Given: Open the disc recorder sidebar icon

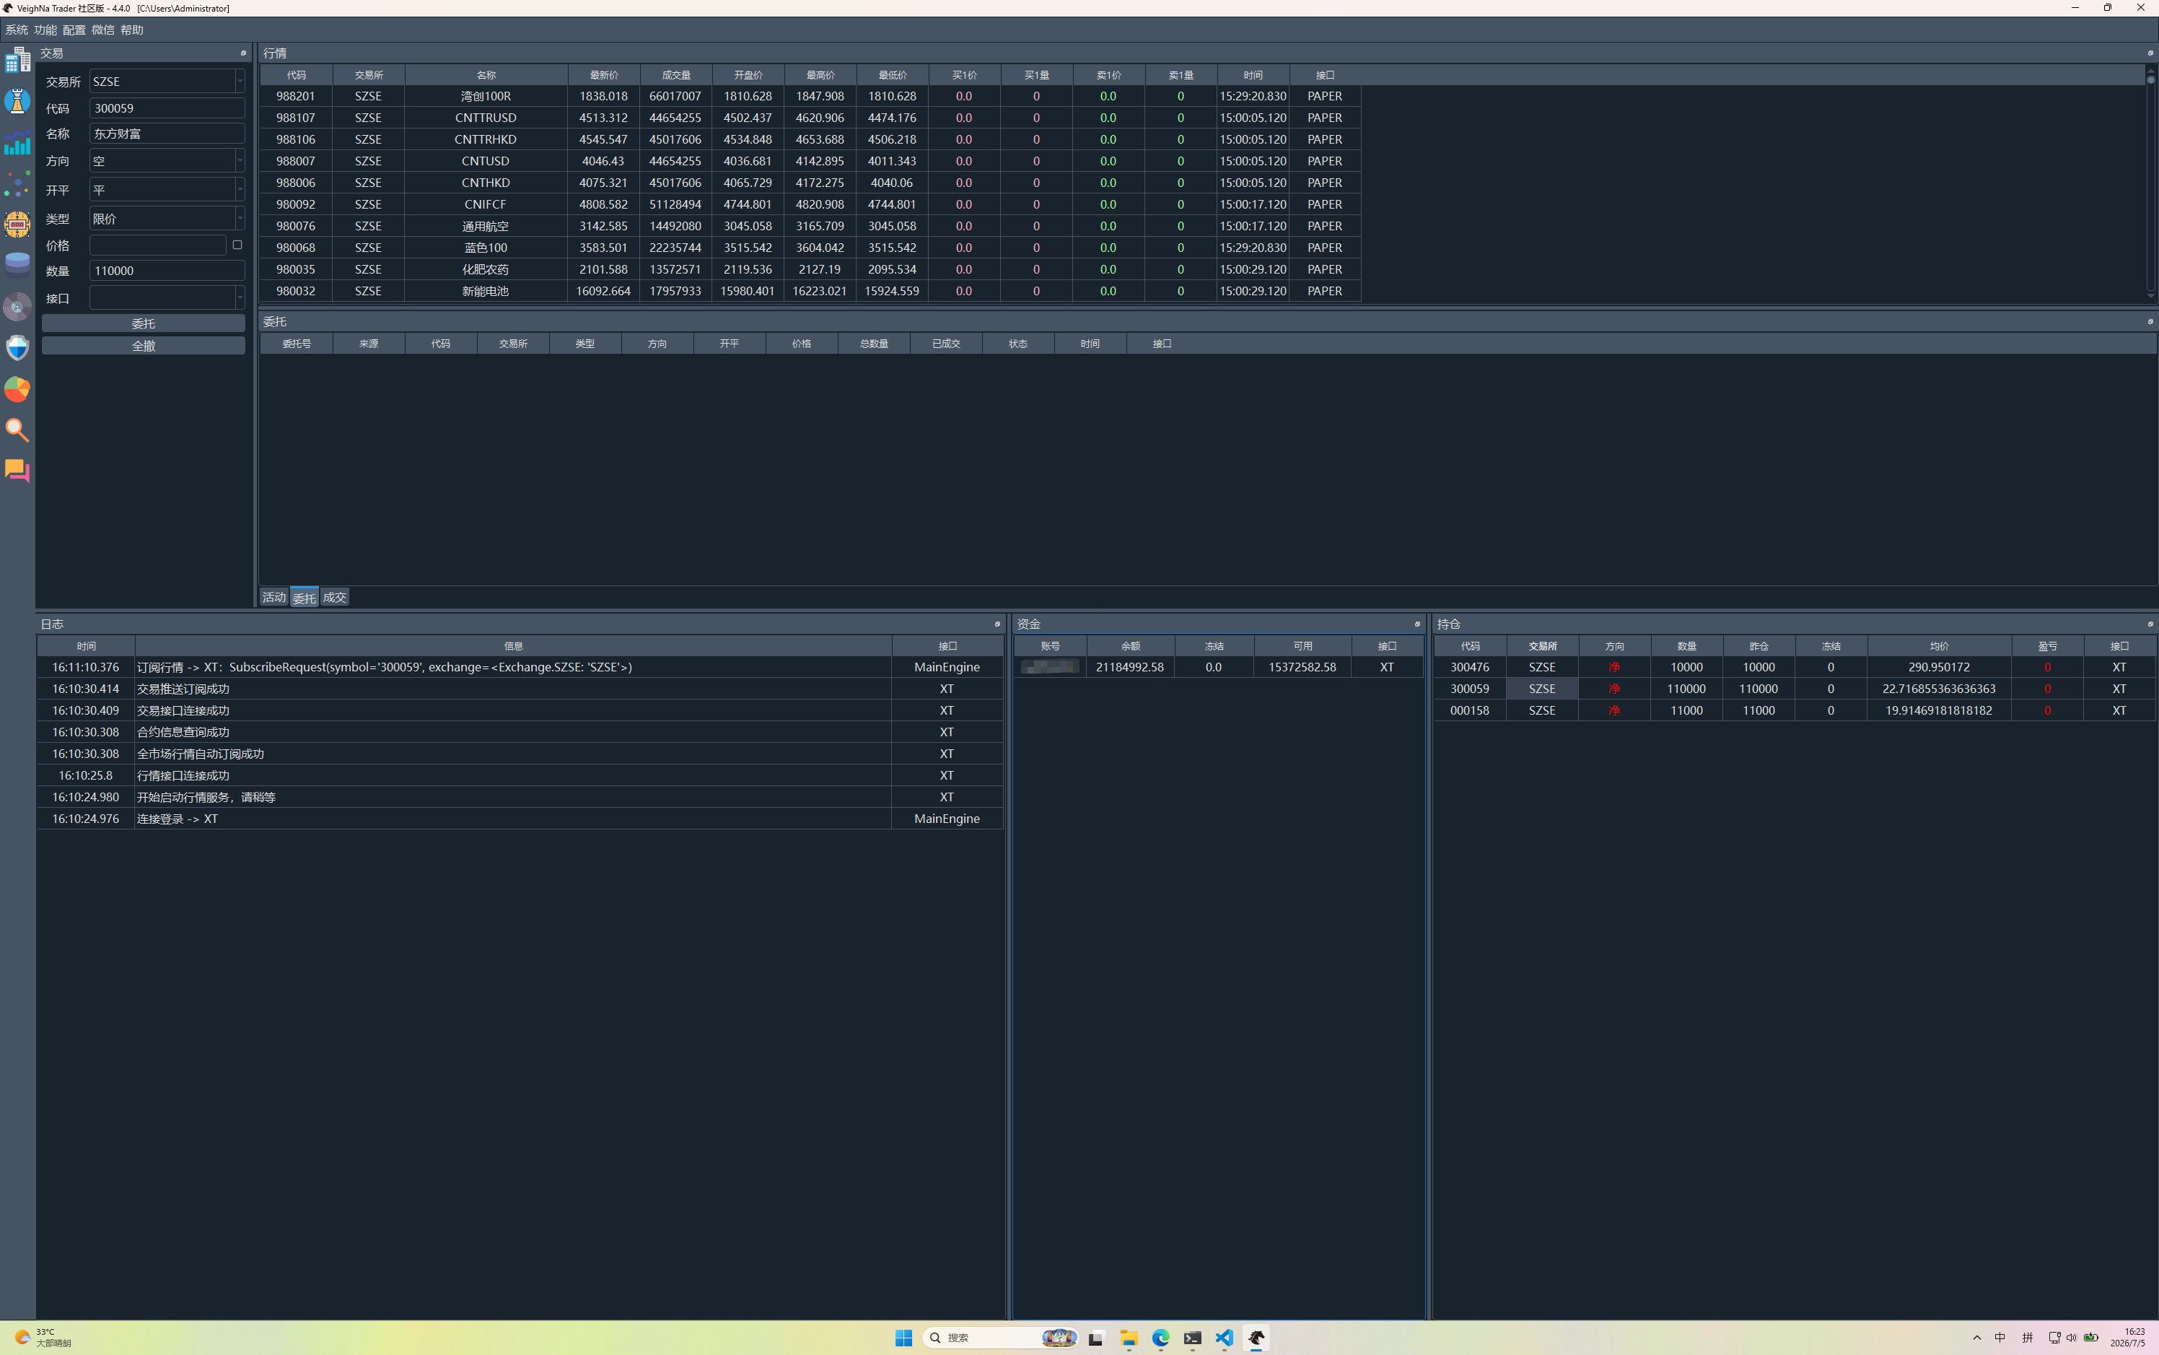Looking at the screenshot, I should [17, 307].
